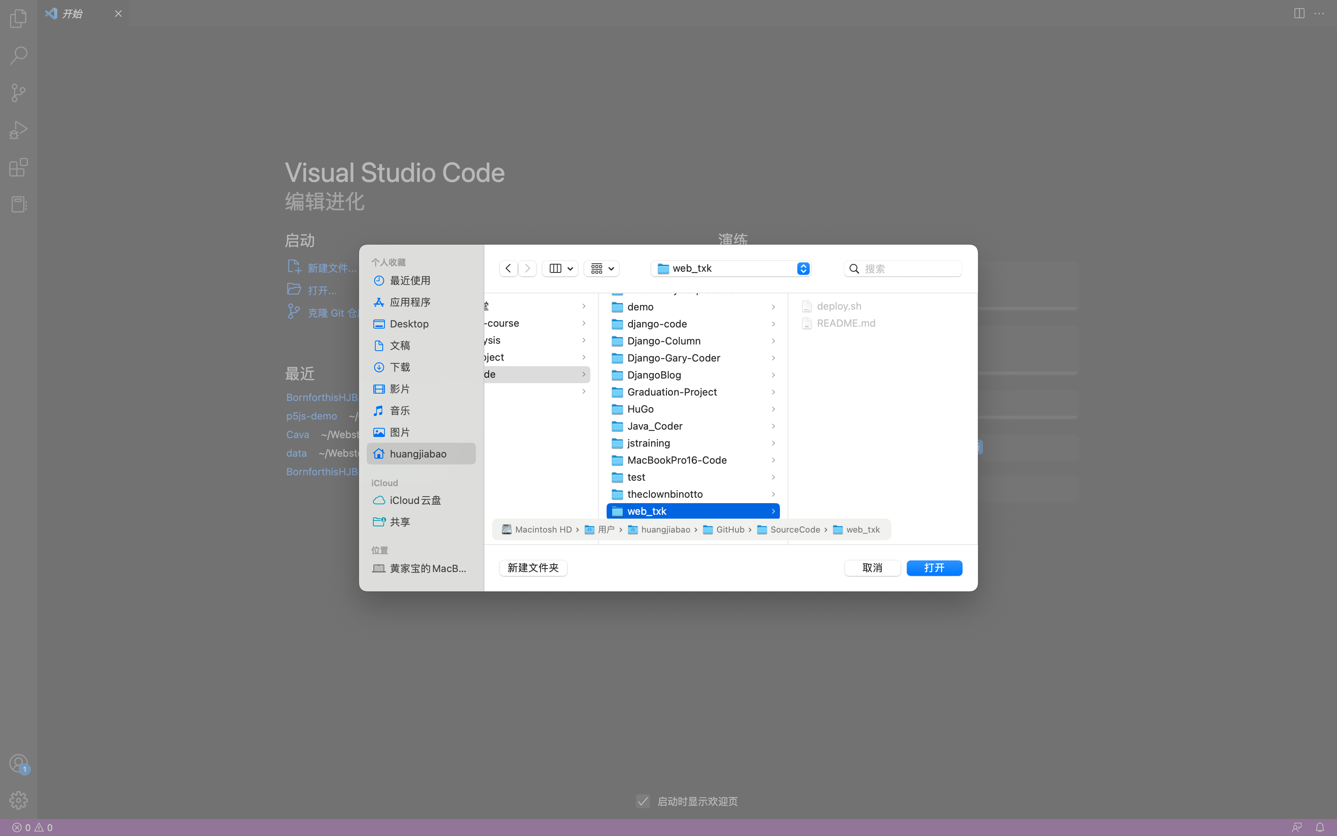Screen dimensions: 1337x836
Task: Select the demo folder
Action: coord(693,307)
